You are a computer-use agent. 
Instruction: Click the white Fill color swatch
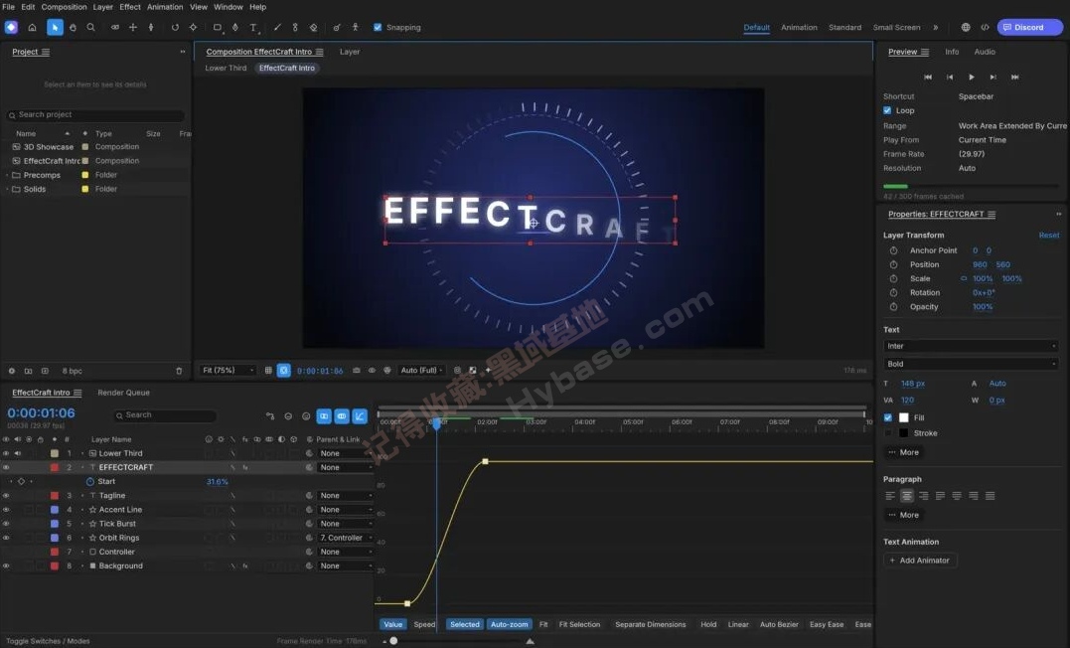tap(903, 417)
